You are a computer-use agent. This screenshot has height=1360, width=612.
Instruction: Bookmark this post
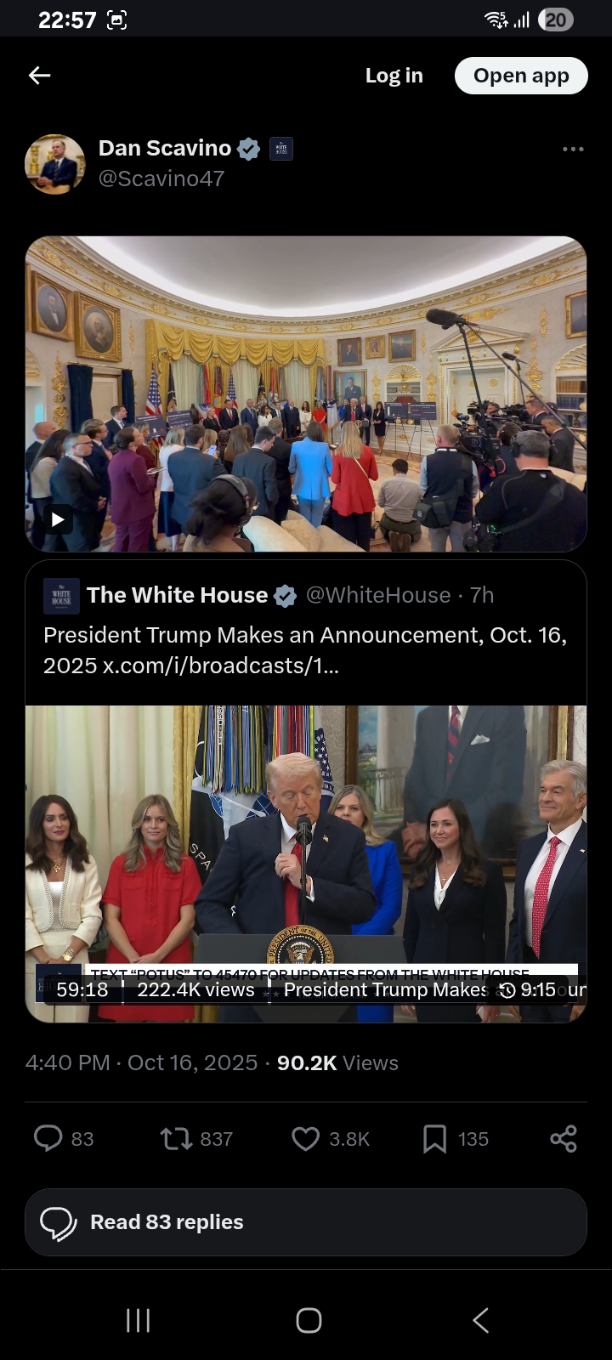pyautogui.click(x=434, y=1138)
